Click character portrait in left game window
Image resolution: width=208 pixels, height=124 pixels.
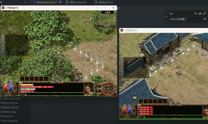(89, 89)
